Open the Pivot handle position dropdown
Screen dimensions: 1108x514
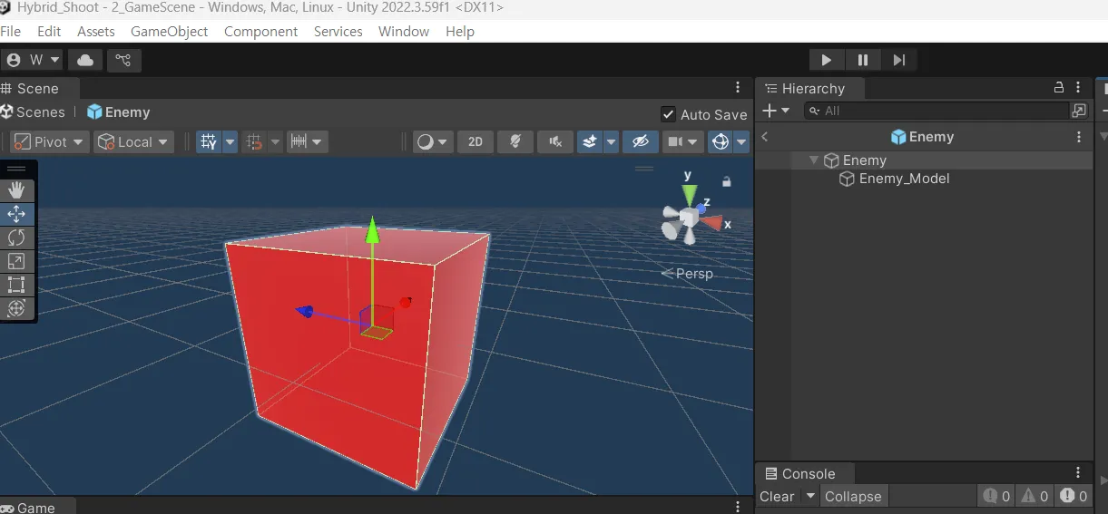[50, 142]
